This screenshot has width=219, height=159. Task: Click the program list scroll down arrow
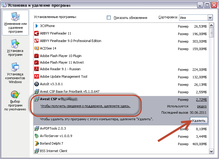click(x=211, y=151)
